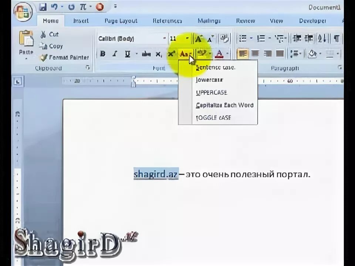Choose tOGGLE cASE option
The height and width of the screenshot is (266, 355).
(x=213, y=118)
